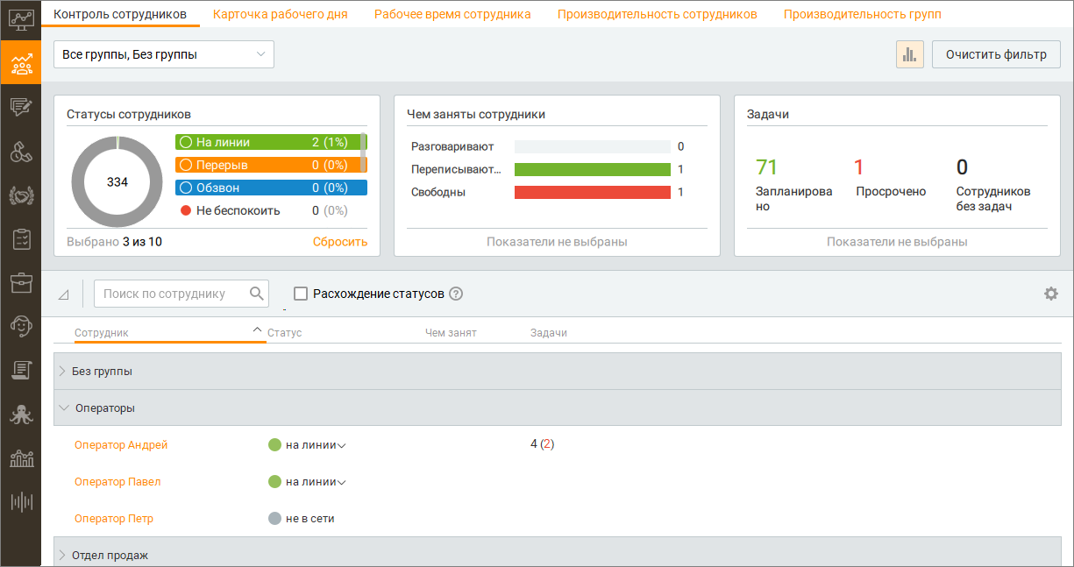Open the clipboard checklist sidebar icon
This screenshot has width=1074, height=567.
[20, 239]
